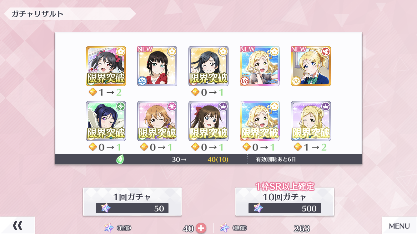The width and height of the screenshot is (417, 234).
Task: Add paid star gems with plus icon
Action: 201,228
